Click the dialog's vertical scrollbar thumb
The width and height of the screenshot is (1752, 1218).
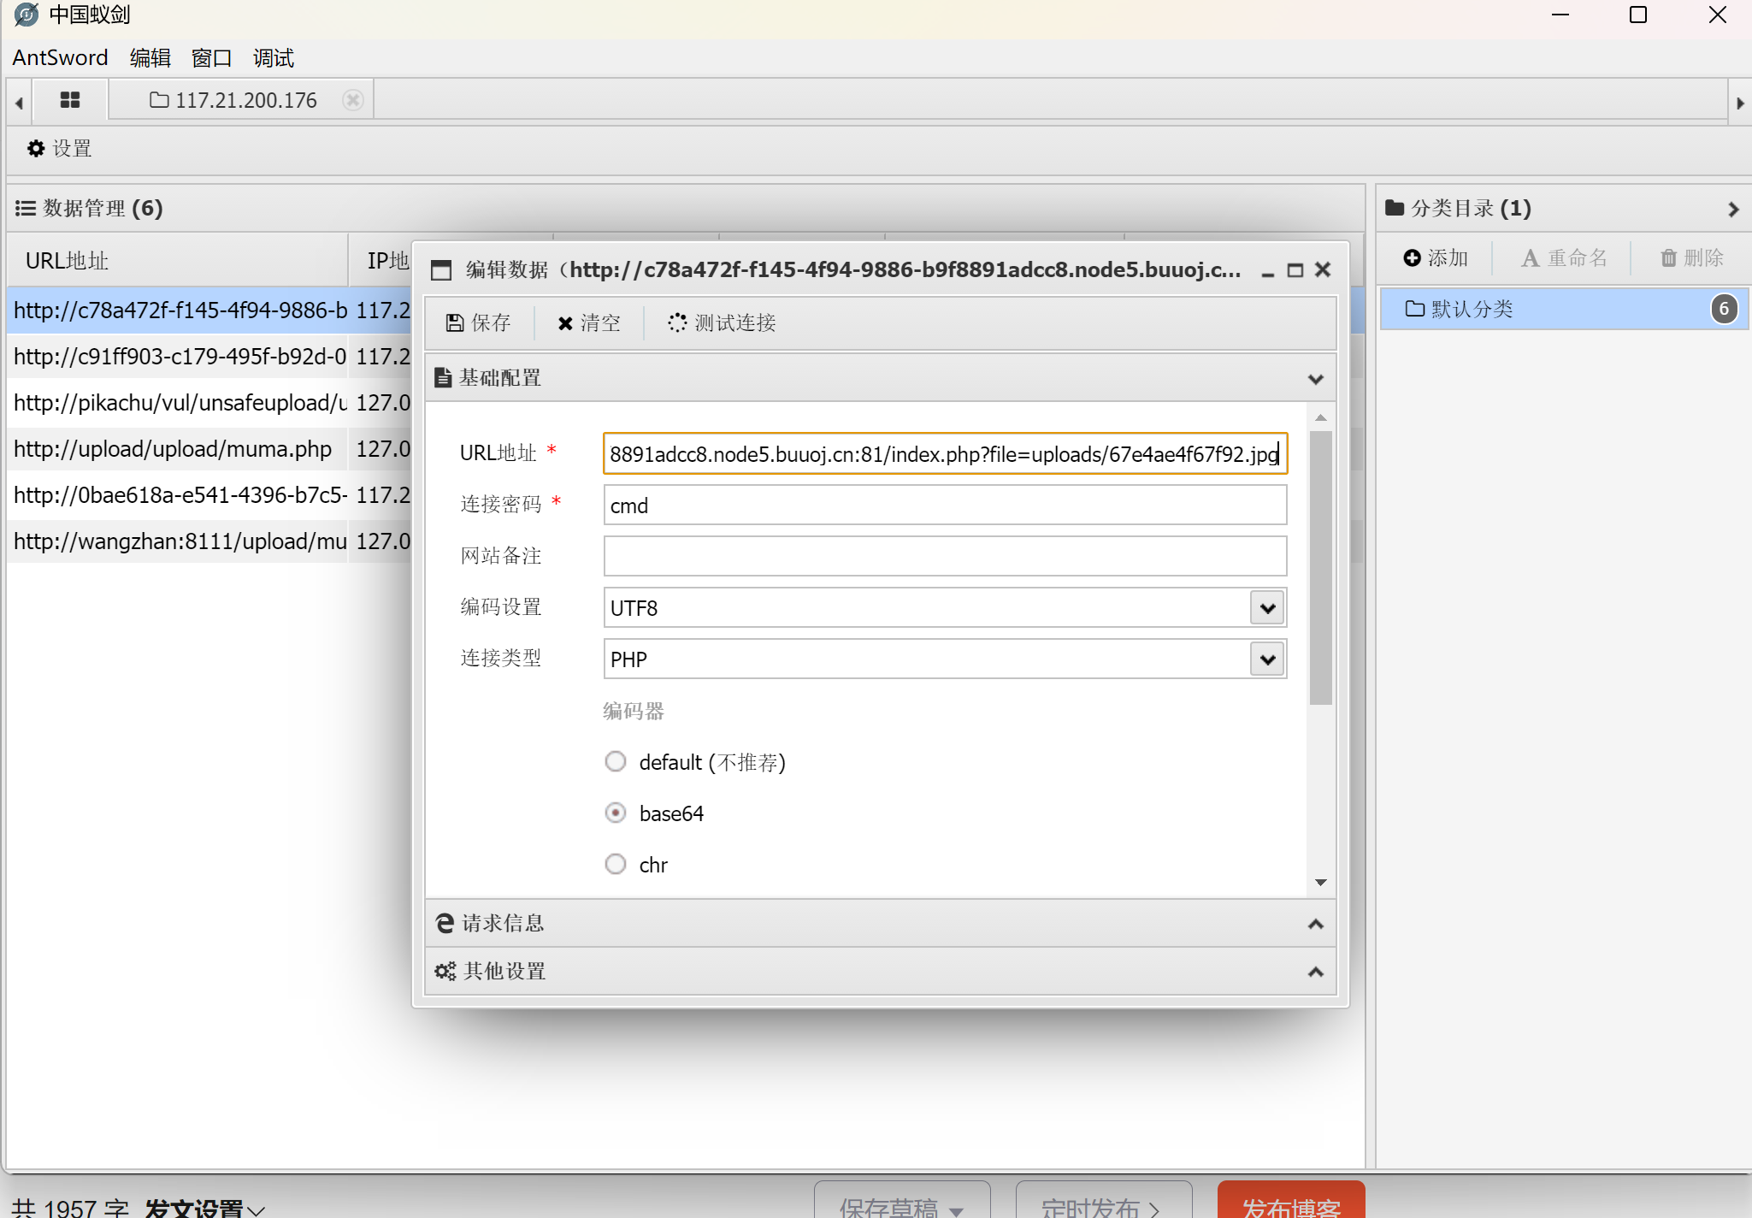pyautogui.click(x=1321, y=568)
